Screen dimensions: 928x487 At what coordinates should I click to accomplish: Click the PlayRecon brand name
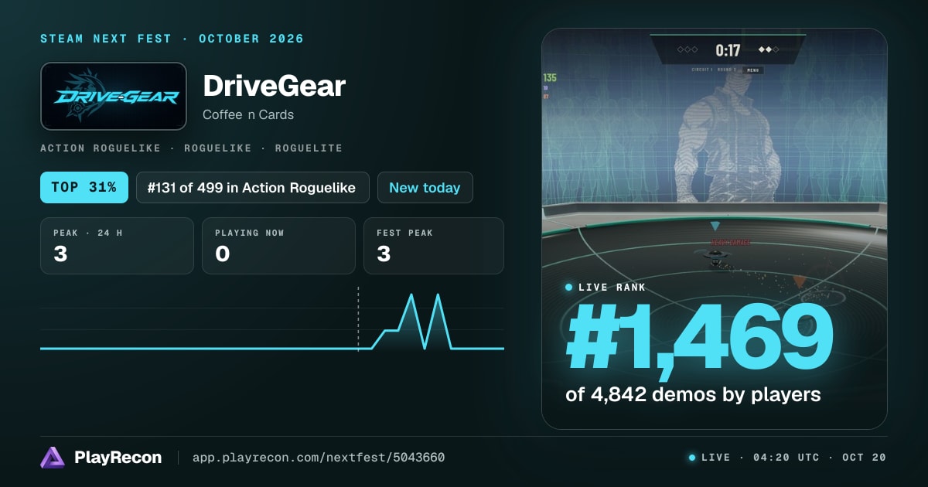tap(118, 458)
